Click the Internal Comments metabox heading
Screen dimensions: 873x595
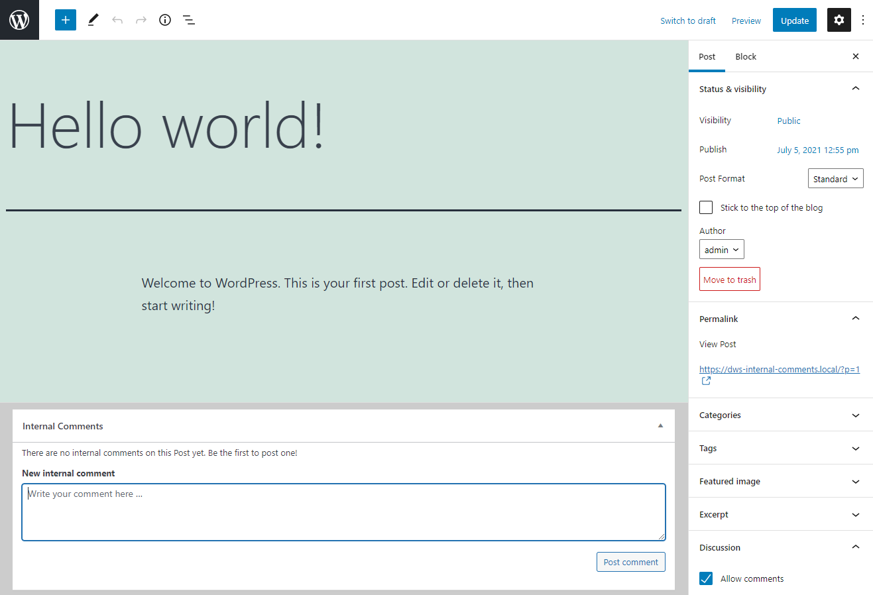click(x=63, y=426)
